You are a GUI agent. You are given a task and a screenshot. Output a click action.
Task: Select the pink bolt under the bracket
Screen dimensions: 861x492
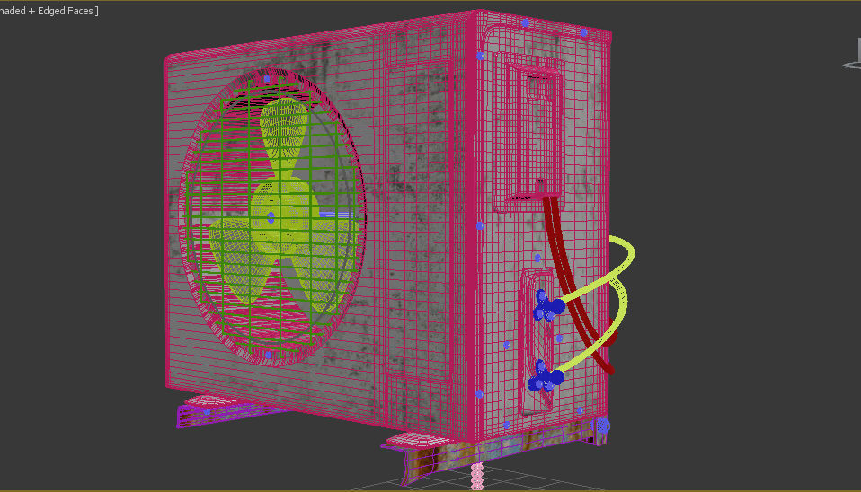477,476
